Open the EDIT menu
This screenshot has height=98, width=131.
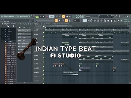[5, 16]
